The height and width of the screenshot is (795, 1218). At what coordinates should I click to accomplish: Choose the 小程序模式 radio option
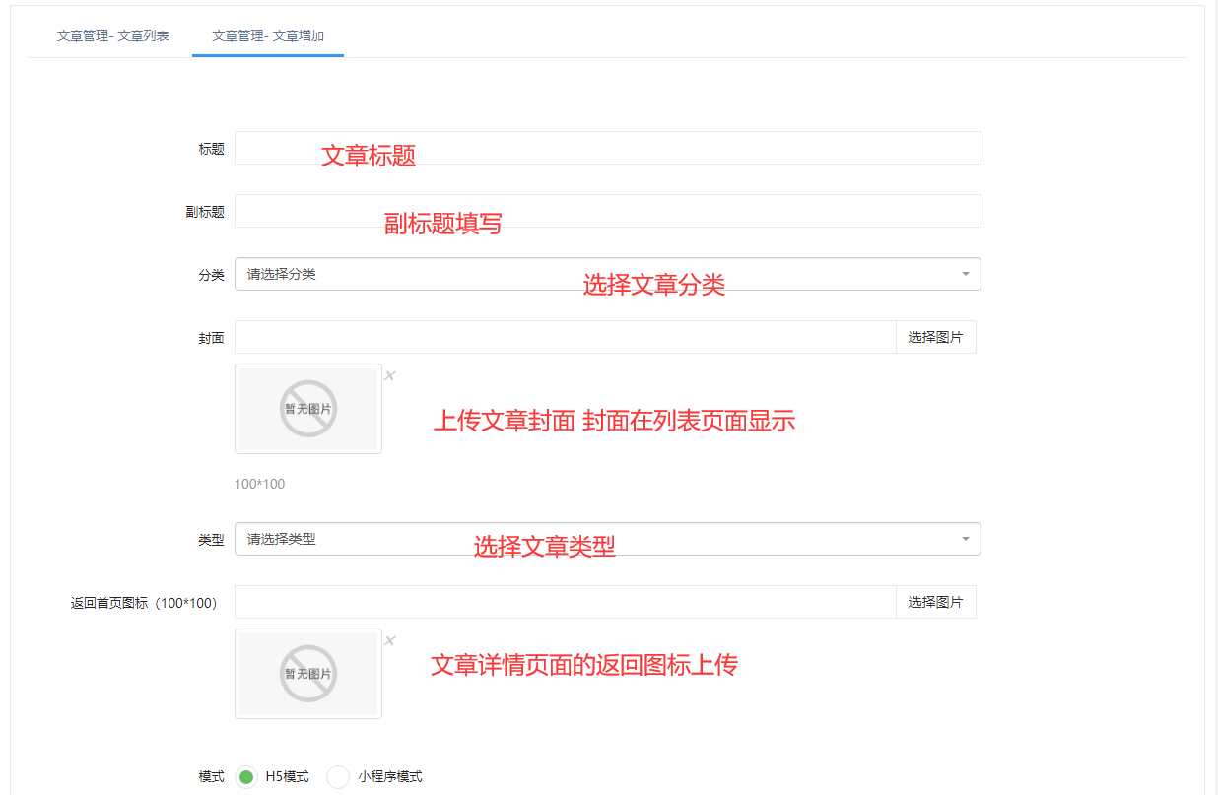338,777
